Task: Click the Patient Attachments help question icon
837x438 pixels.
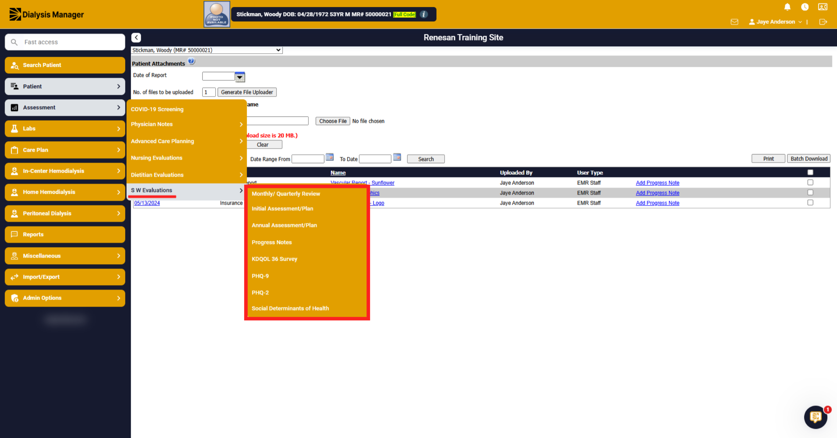Action: pyautogui.click(x=191, y=61)
